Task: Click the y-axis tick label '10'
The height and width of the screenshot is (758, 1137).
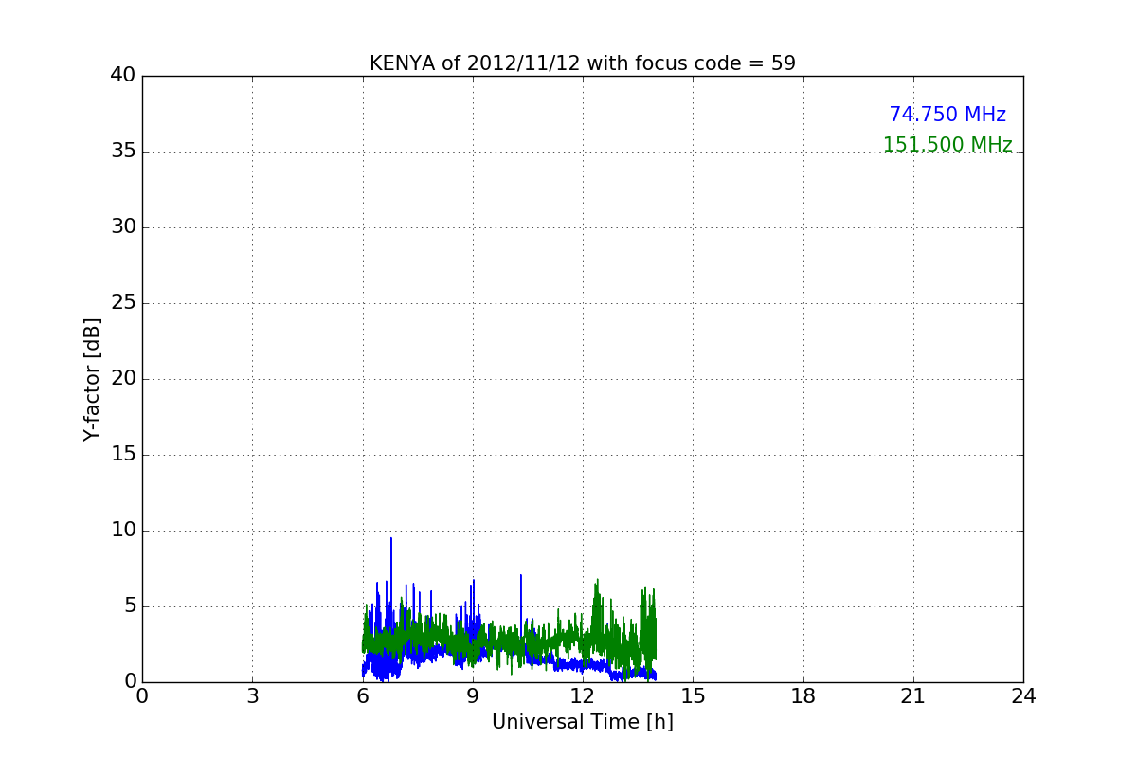Action: click(123, 531)
